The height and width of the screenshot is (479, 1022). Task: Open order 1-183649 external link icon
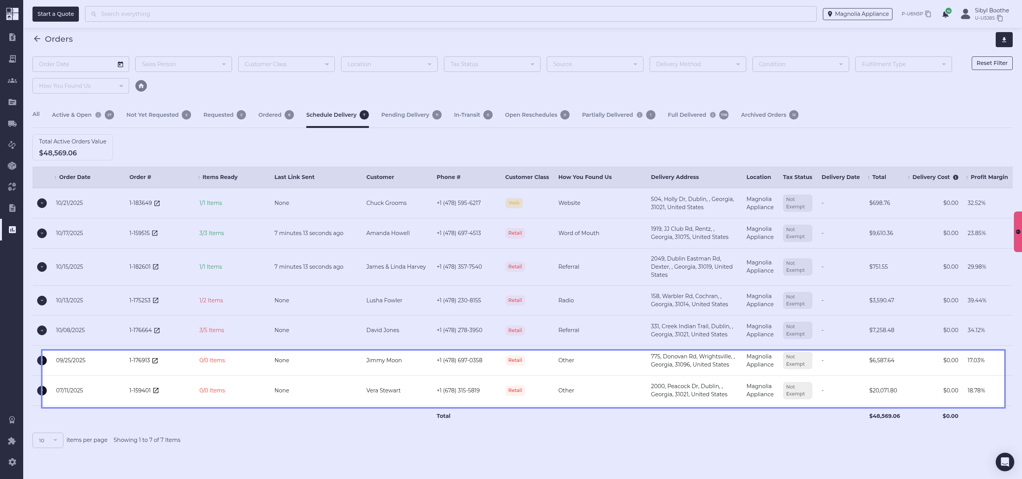pyautogui.click(x=157, y=203)
